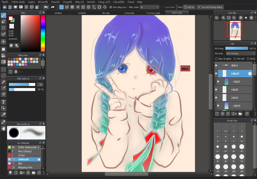Click the hue rainbow strip
The image size is (257, 179).
[43, 33]
